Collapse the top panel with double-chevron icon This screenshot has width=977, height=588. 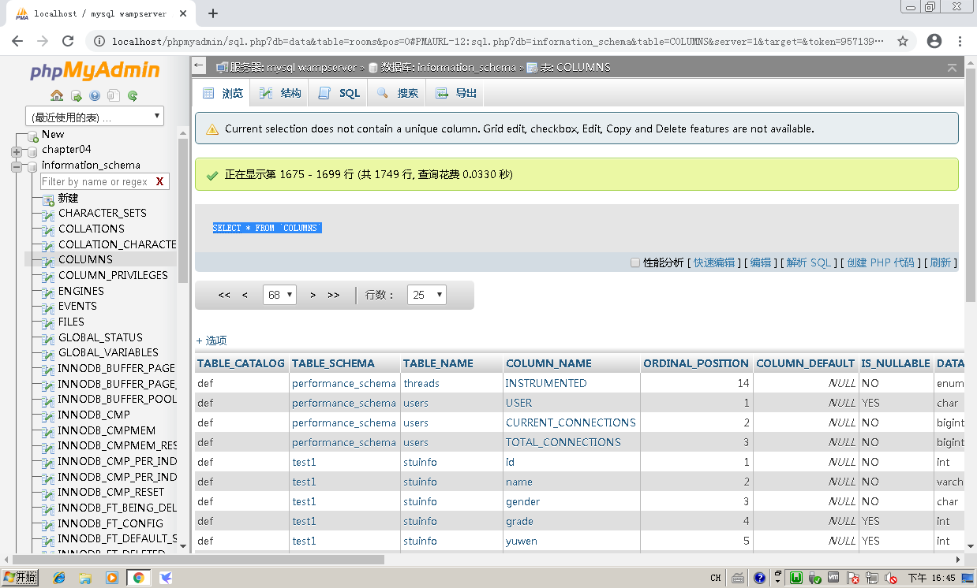(x=952, y=68)
